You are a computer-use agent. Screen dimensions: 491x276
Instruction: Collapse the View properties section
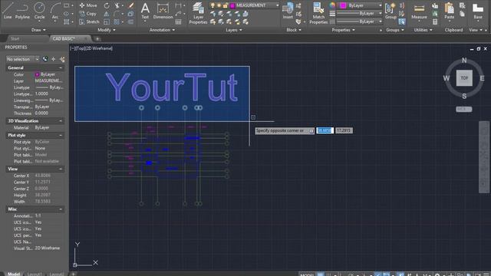[x=61, y=169]
